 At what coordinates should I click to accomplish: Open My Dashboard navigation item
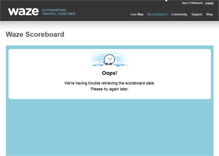157,15
